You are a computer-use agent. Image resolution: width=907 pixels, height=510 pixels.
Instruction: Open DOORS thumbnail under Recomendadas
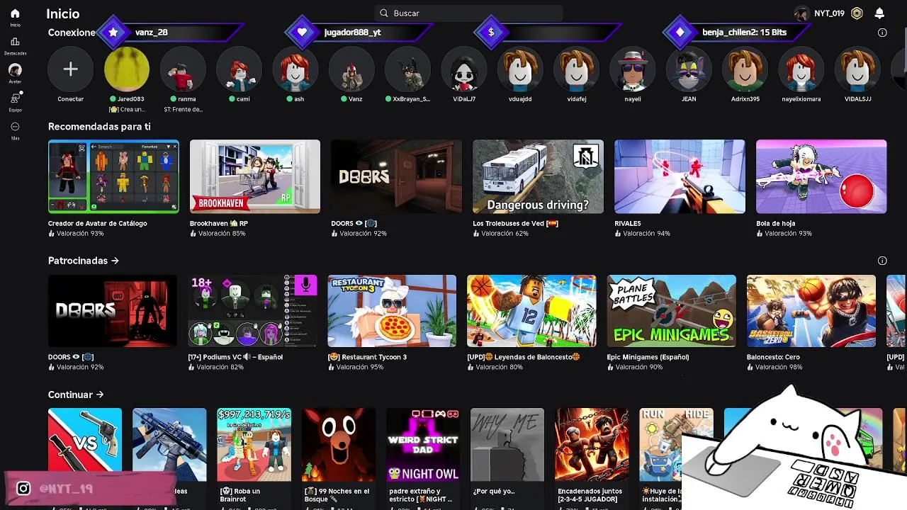coord(397,176)
